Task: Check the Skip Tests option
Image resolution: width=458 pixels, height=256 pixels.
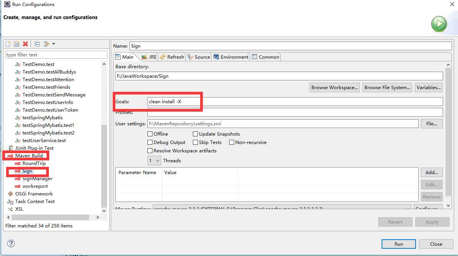Action: pyautogui.click(x=196, y=142)
